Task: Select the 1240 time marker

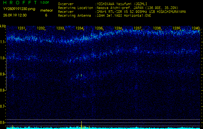Action: point(196,28)
